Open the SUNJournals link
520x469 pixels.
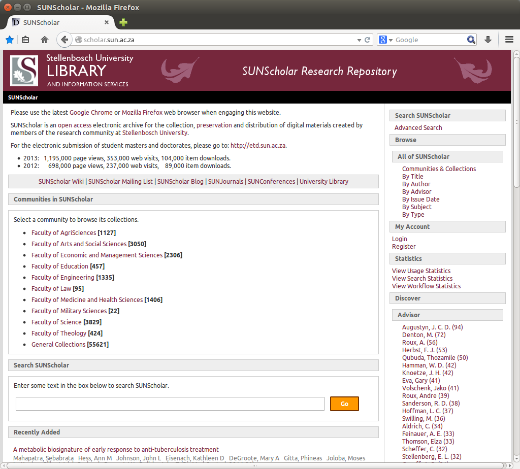(x=225, y=181)
